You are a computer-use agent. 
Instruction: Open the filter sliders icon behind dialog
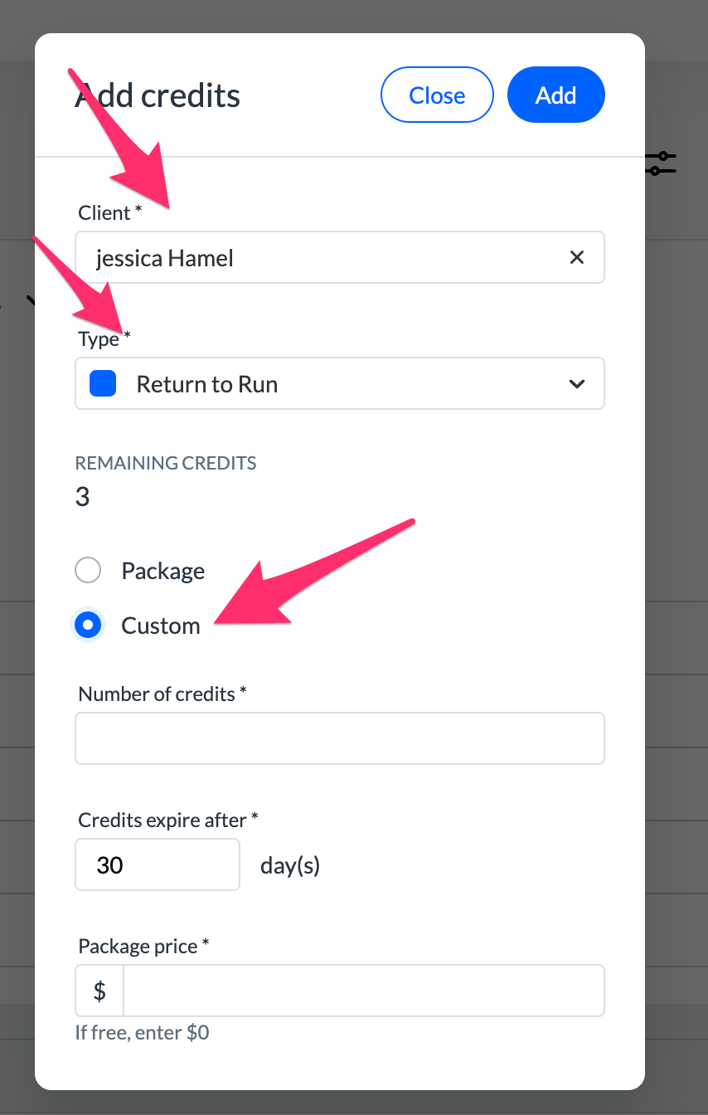click(x=662, y=163)
